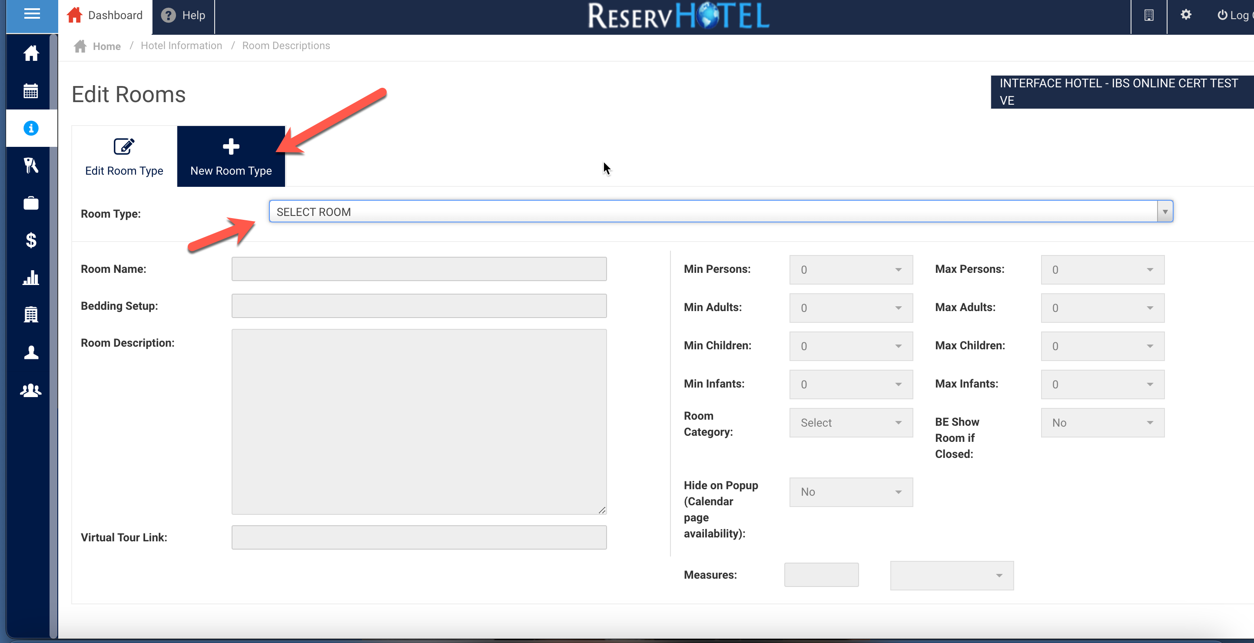
Task: Open the Room Type SELECT ROOM dropdown
Action: click(720, 212)
